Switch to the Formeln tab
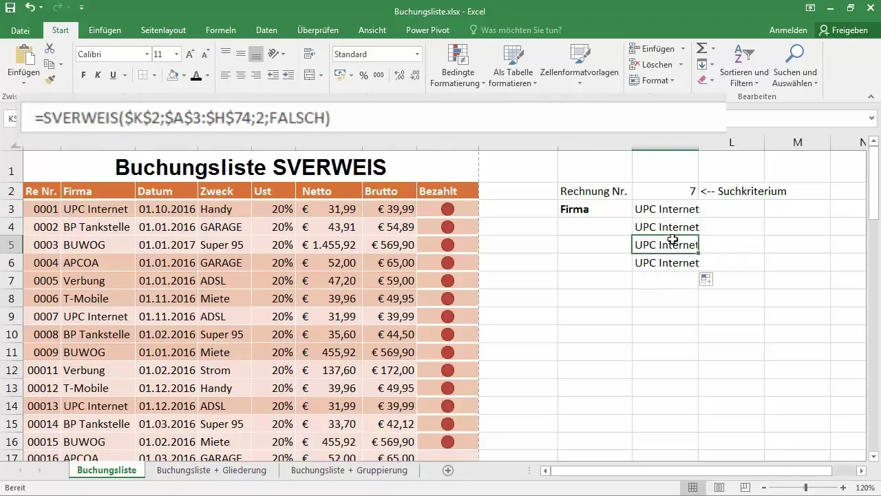This screenshot has height=496, width=881. pos(221,30)
